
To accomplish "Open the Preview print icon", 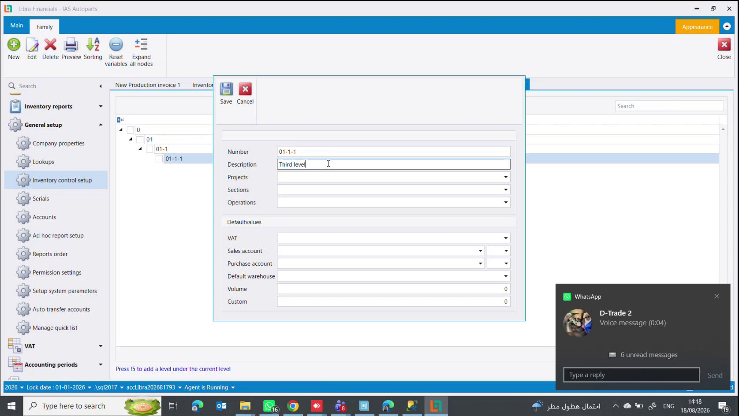I will [71, 45].
